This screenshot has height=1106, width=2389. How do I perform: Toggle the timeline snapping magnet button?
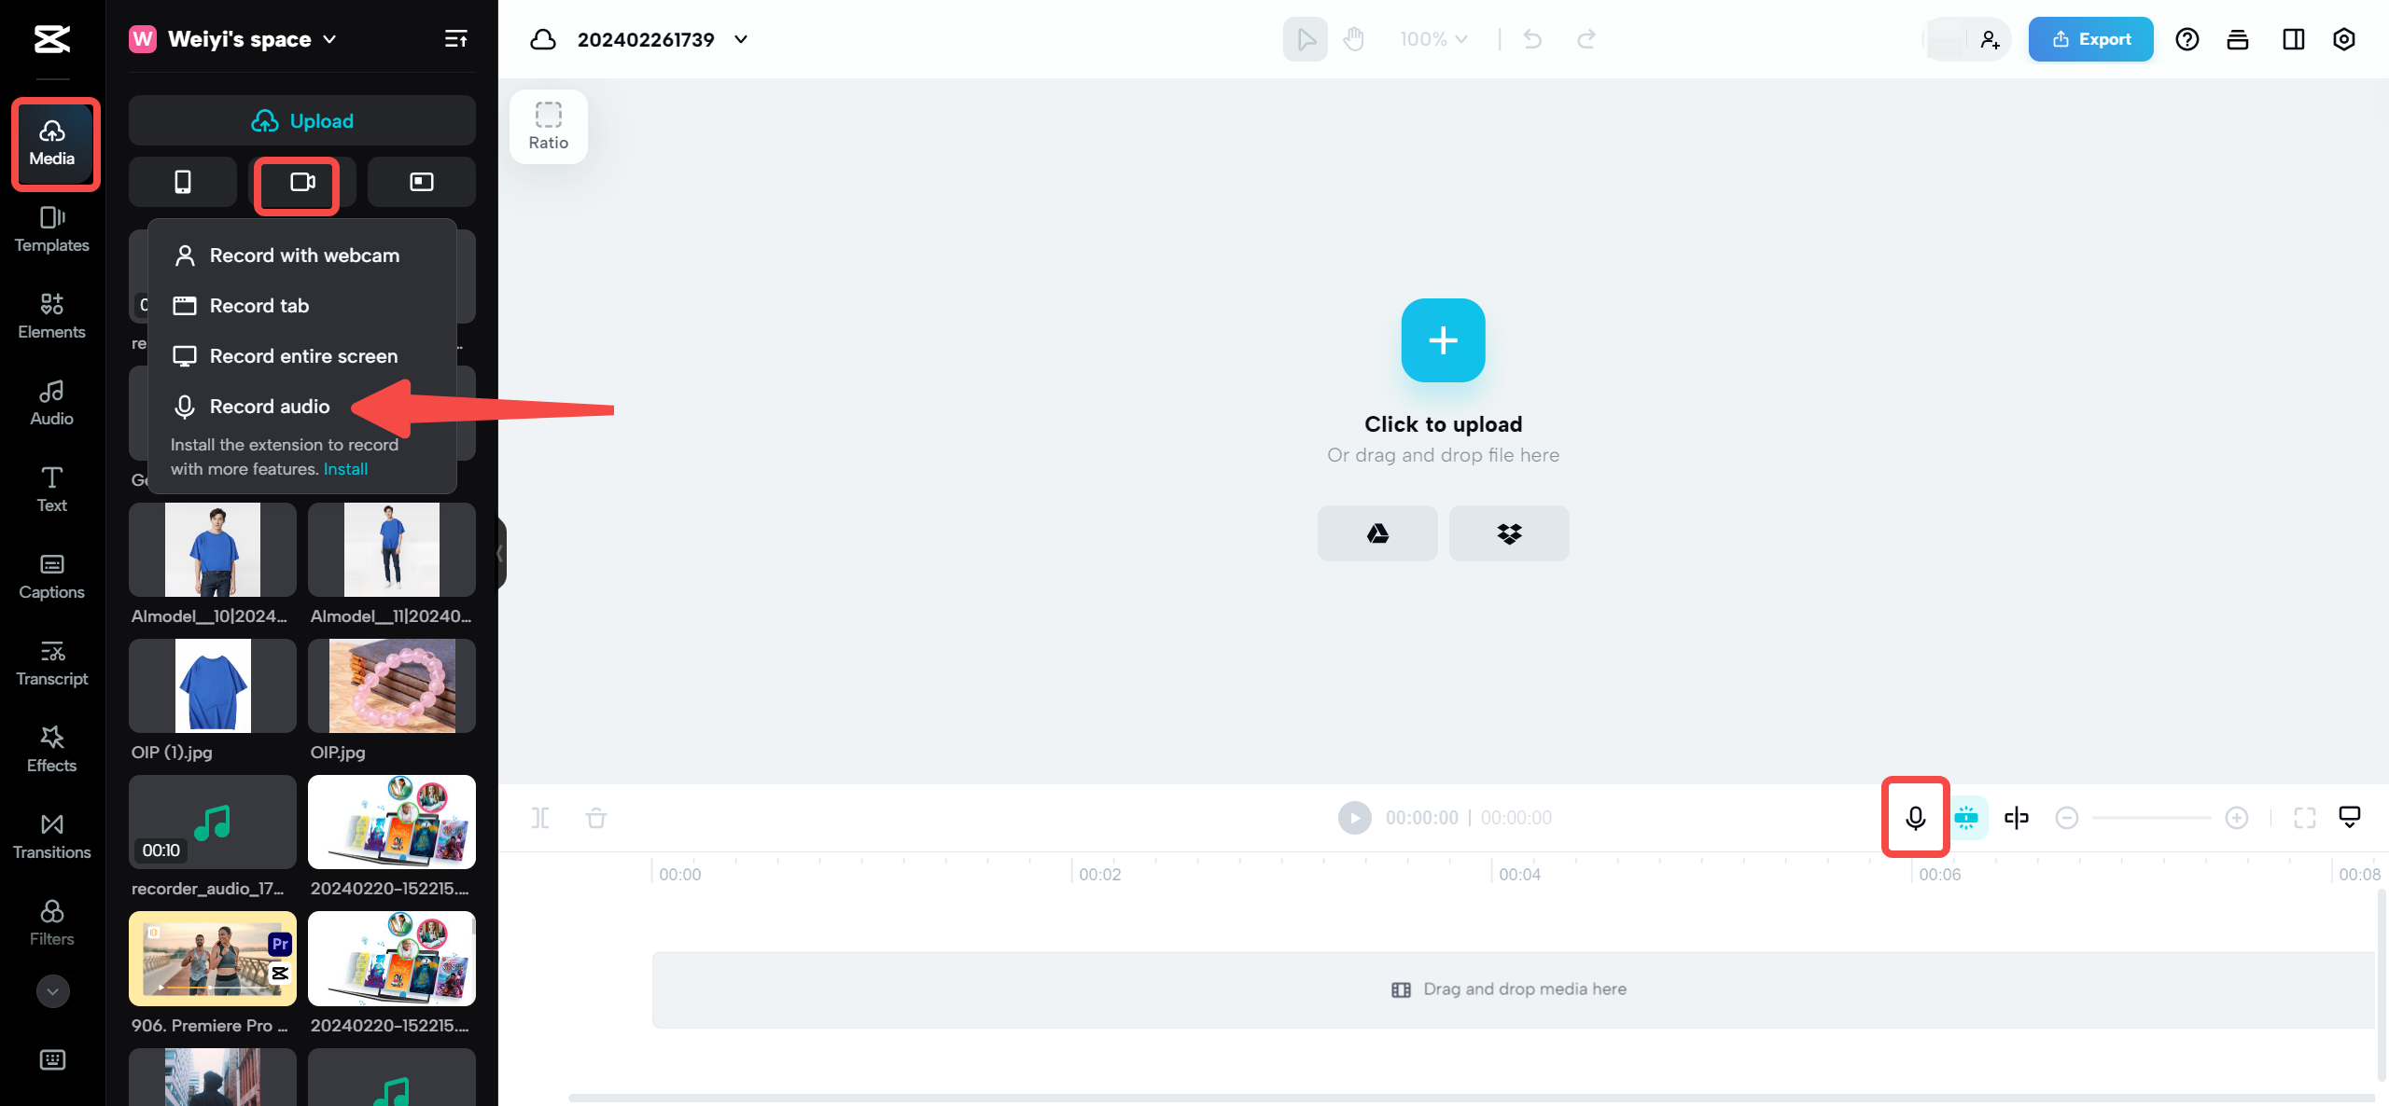[x=1966, y=818]
